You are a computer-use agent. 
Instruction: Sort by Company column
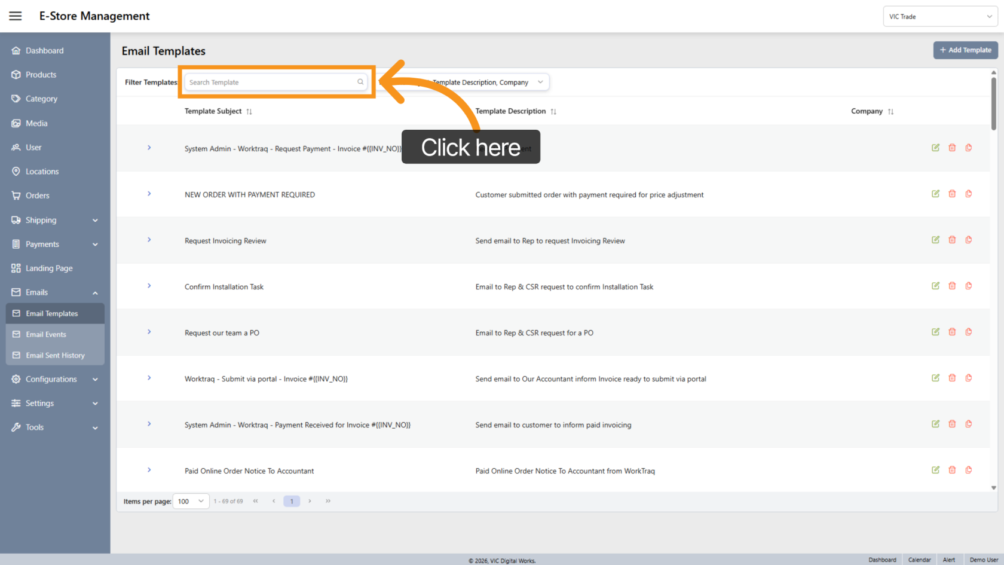point(890,112)
